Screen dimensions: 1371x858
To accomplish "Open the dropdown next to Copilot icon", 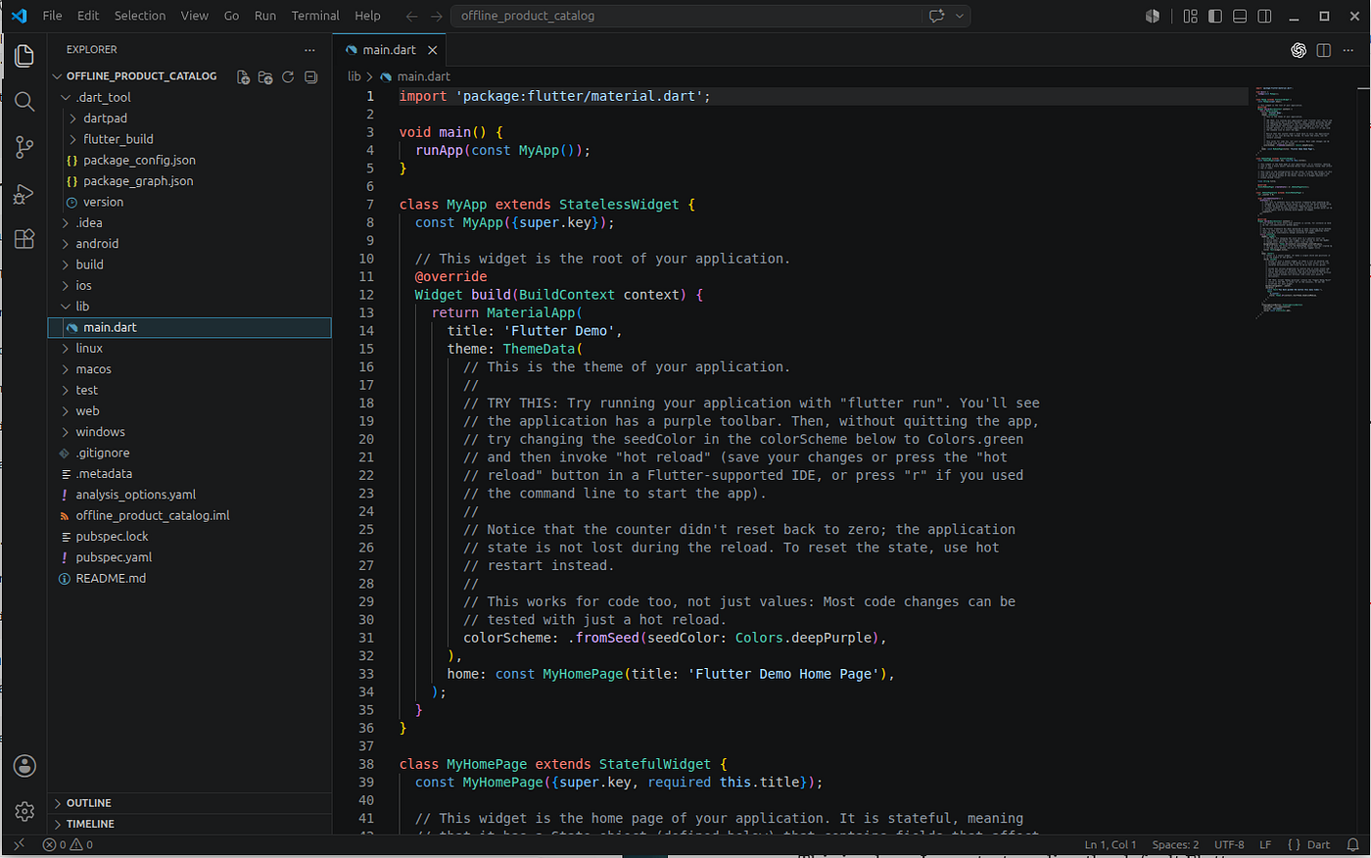I will click(x=960, y=16).
